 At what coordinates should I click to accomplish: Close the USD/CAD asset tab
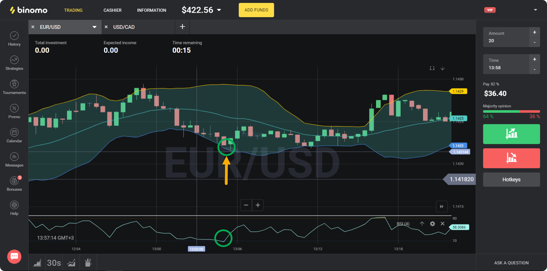106,27
